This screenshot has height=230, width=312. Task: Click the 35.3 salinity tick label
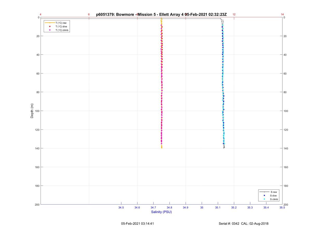pyautogui.click(x=250, y=208)
